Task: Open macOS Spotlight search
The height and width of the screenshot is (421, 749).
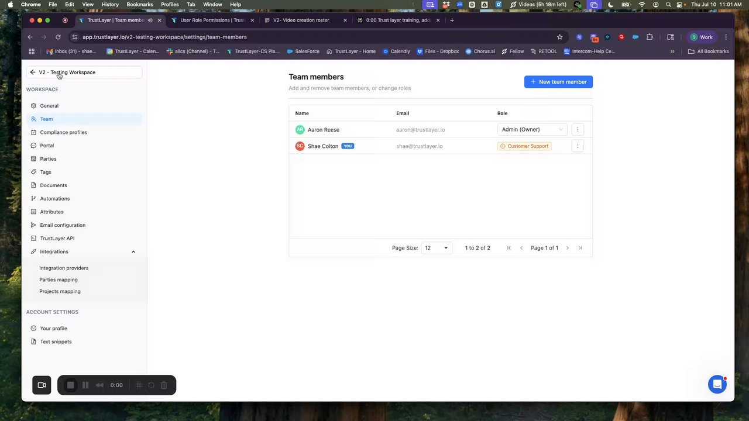Action: [668, 4]
